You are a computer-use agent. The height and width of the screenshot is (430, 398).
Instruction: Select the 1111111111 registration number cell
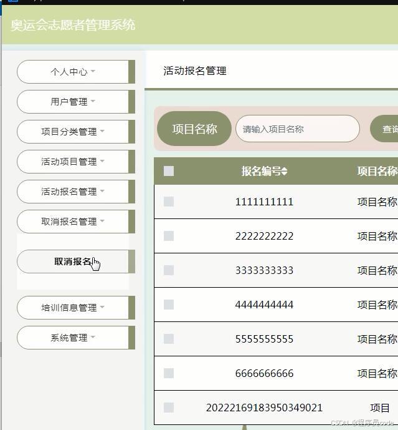coord(264,202)
